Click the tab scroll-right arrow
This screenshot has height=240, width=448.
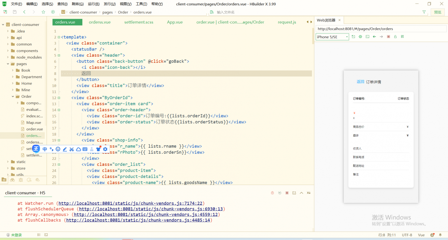click(x=311, y=22)
